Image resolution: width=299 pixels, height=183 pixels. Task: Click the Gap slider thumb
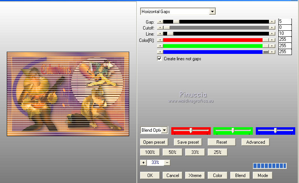coord(176,22)
